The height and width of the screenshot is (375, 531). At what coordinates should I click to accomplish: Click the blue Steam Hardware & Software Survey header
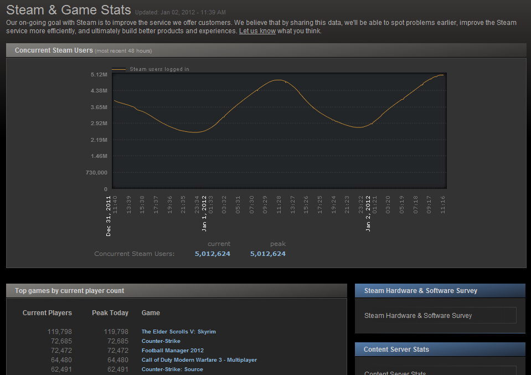tap(440, 291)
